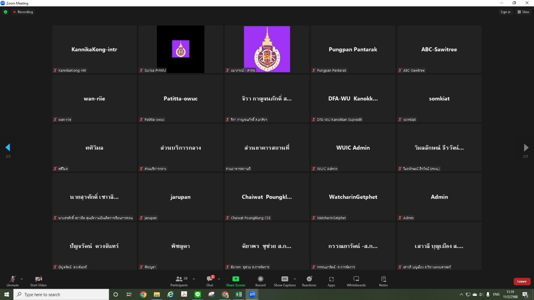Toggle Show Captions
534x300 pixels.
pos(285,281)
